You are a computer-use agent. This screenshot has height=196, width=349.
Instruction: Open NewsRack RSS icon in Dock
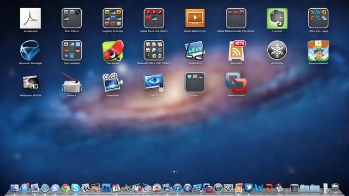[x=239, y=188]
